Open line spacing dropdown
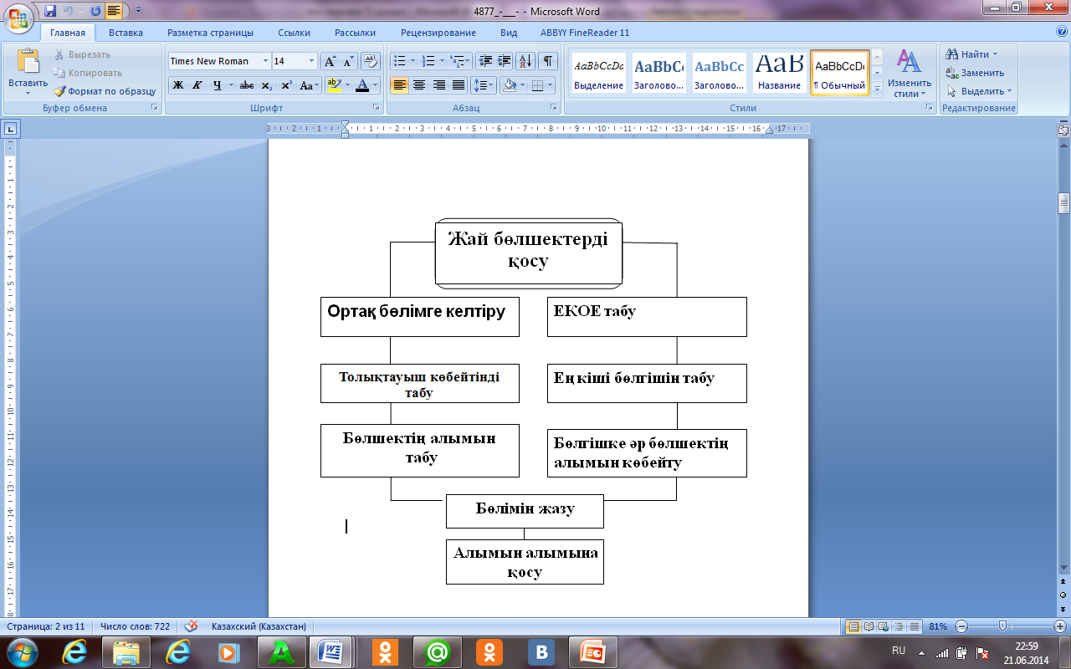Screen dimensions: 1071x669 pos(484,85)
